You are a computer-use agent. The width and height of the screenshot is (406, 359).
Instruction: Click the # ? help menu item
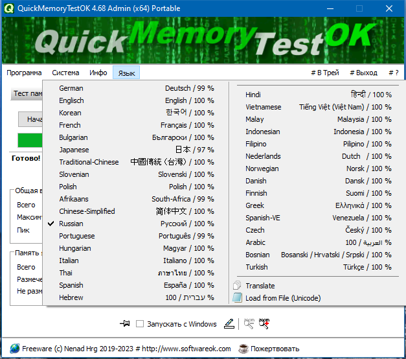click(x=394, y=73)
